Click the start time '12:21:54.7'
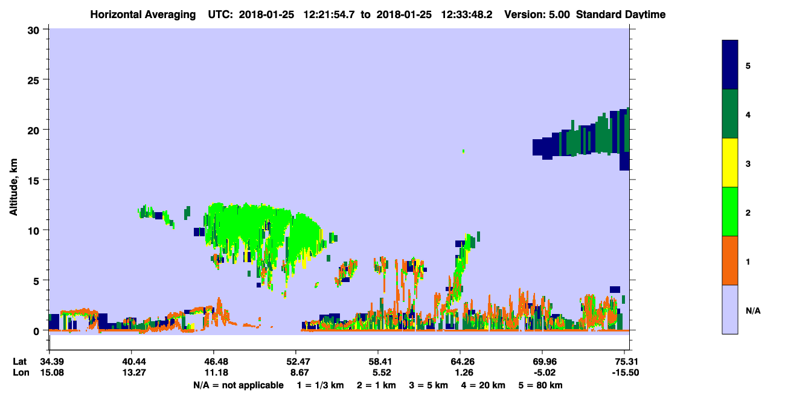 point(330,14)
